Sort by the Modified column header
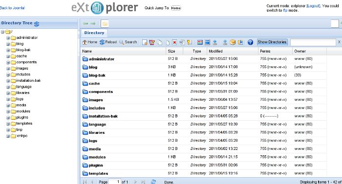The width and height of the screenshot is (342, 184). 233,51
